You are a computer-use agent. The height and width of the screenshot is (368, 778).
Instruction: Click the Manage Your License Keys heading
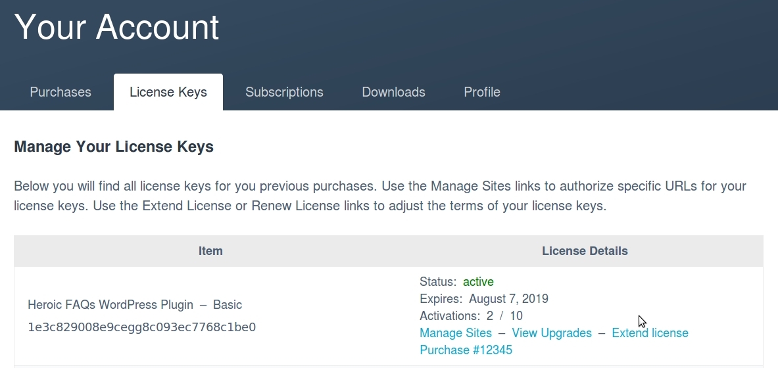(x=114, y=147)
